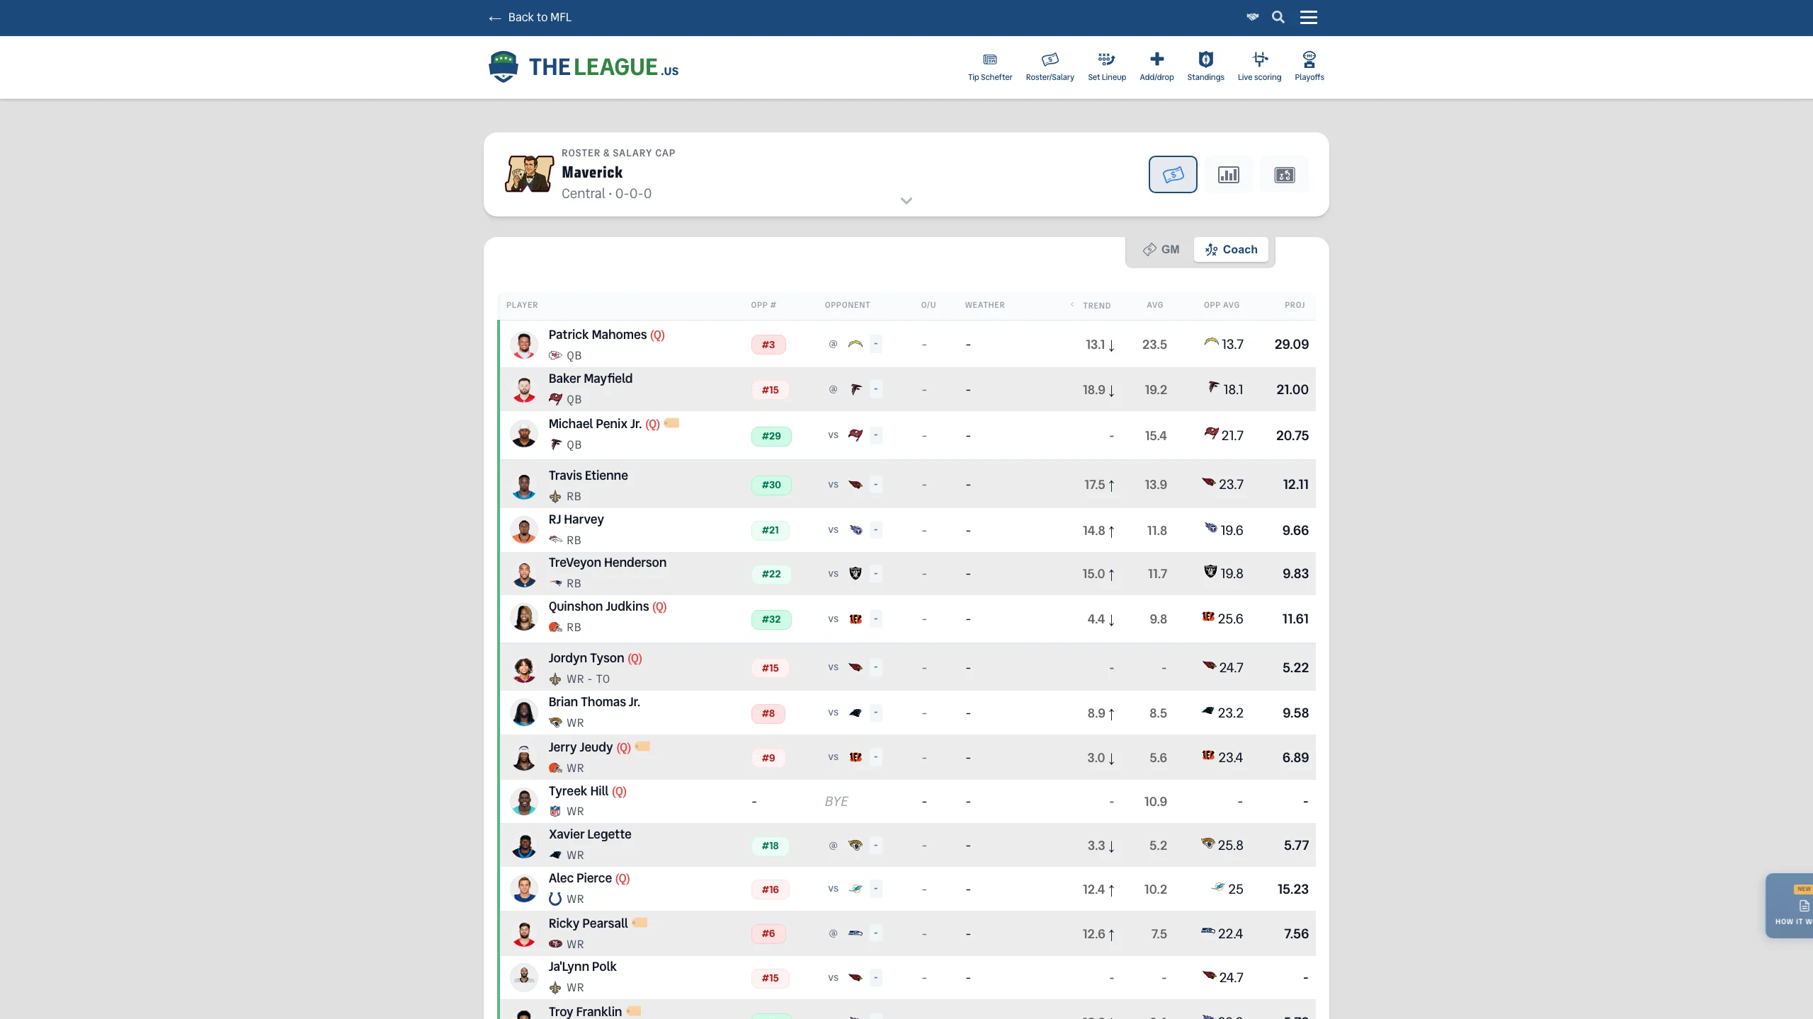Open Patrick Mahomes player profile
Viewport: 1813px width, 1019px height.
tap(597, 335)
